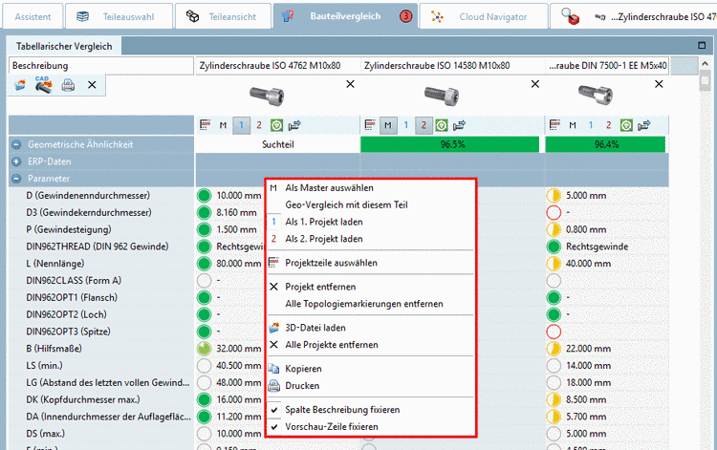Choose Als 2. Projekt laden
Image resolution: width=717 pixels, height=450 pixels.
(370, 239)
